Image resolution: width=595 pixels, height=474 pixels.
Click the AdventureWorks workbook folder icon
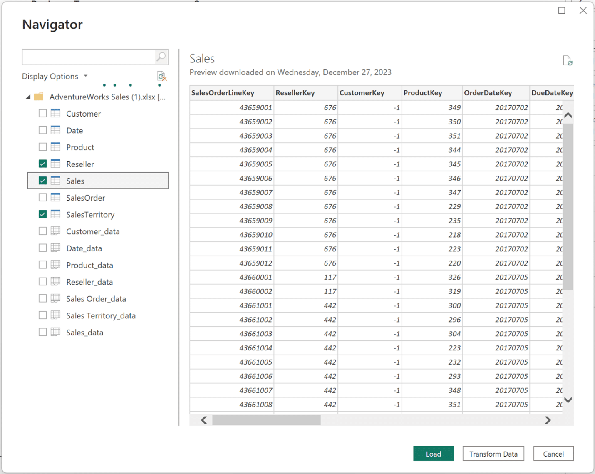click(x=39, y=97)
